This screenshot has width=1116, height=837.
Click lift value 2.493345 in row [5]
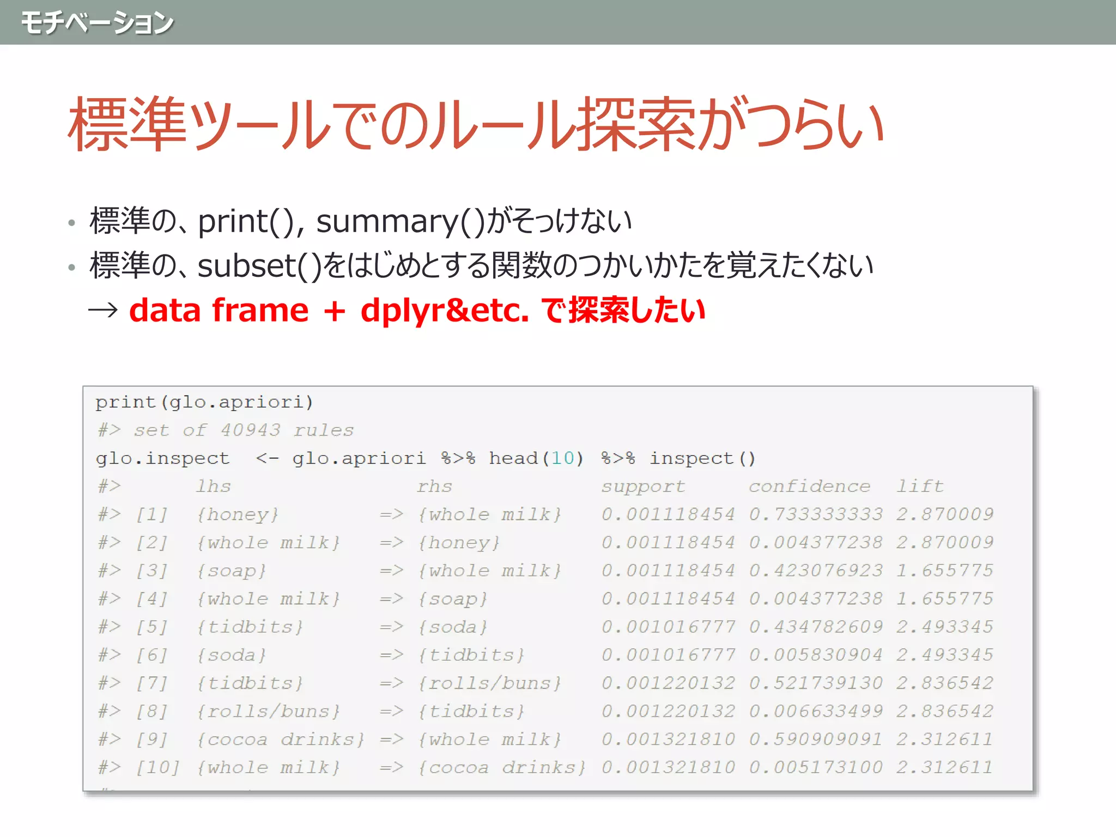945,627
